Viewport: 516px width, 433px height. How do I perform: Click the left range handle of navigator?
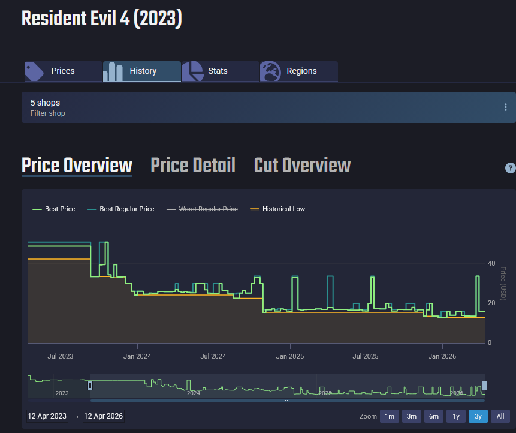click(x=90, y=386)
